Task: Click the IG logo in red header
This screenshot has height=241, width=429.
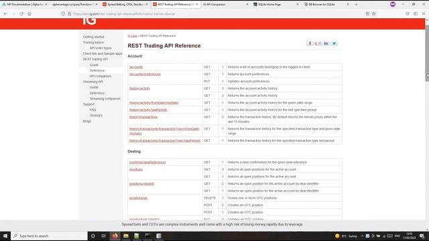Action: point(89,21)
